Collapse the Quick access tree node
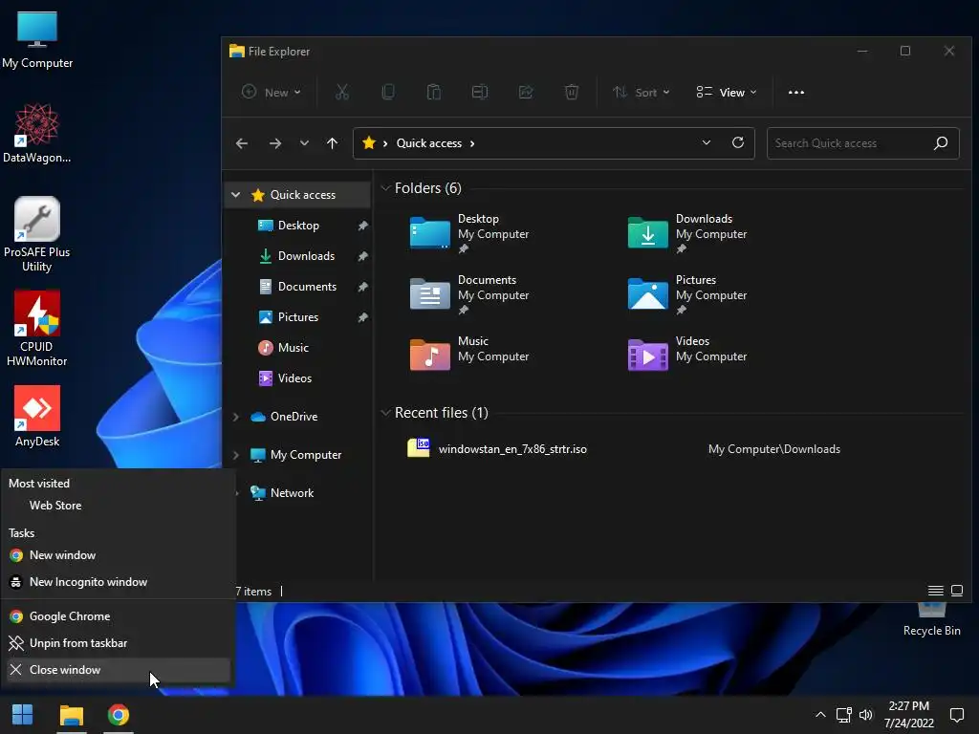979x734 pixels. 235,195
